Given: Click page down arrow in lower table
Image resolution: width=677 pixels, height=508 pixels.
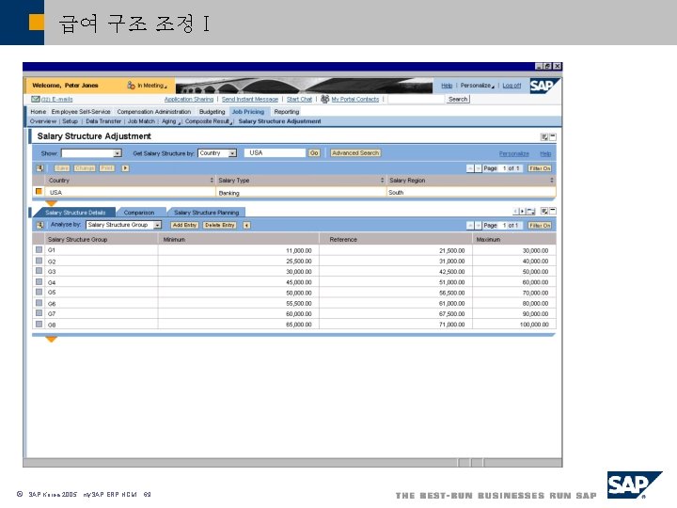Looking at the screenshot, I should 478,226.
